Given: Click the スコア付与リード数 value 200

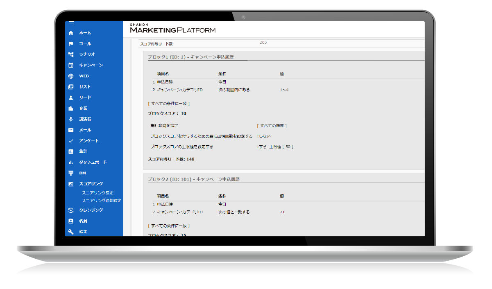Looking at the screenshot, I should (x=263, y=43).
